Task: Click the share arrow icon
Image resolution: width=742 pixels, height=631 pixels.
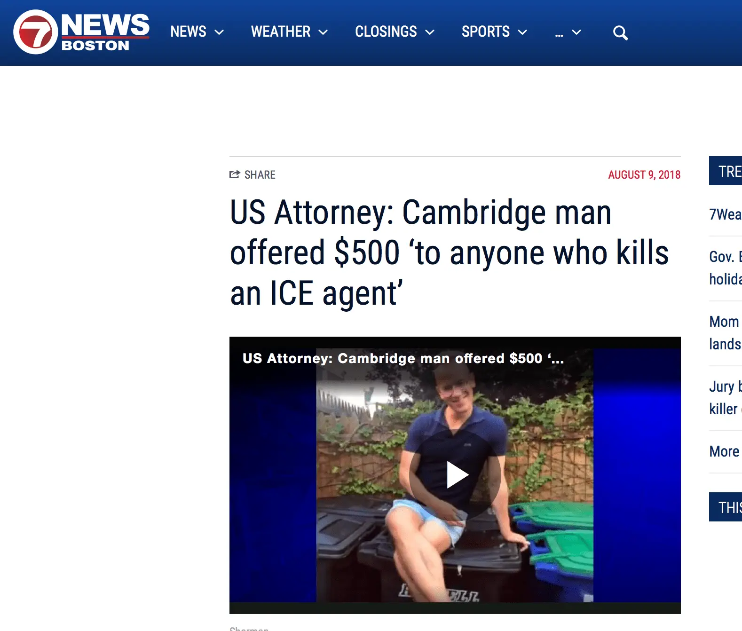Action: click(235, 174)
